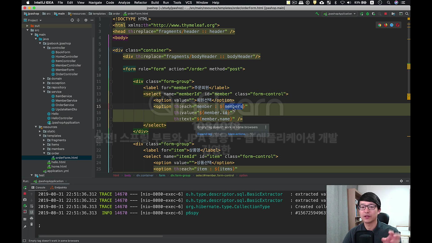This screenshot has width=432, height=243.
Task: Stop the app using top toolbar red square
Action: 385,14
